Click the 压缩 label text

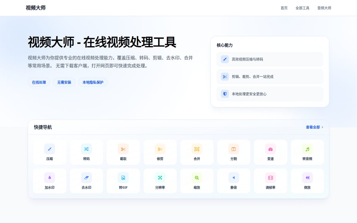(x=50, y=159)
